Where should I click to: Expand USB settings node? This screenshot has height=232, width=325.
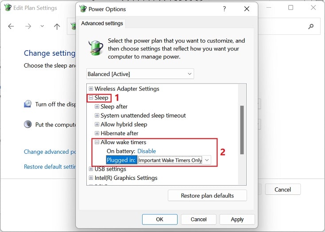[91, 169]
